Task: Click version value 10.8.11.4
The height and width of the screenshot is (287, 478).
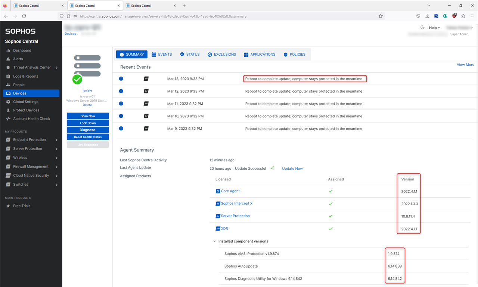Action: (408, 216)
